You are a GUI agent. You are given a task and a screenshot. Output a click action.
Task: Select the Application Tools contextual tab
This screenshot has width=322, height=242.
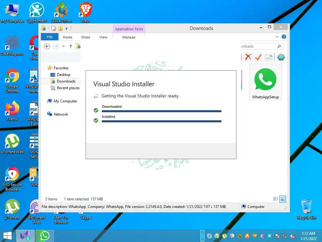coord(129,29)
